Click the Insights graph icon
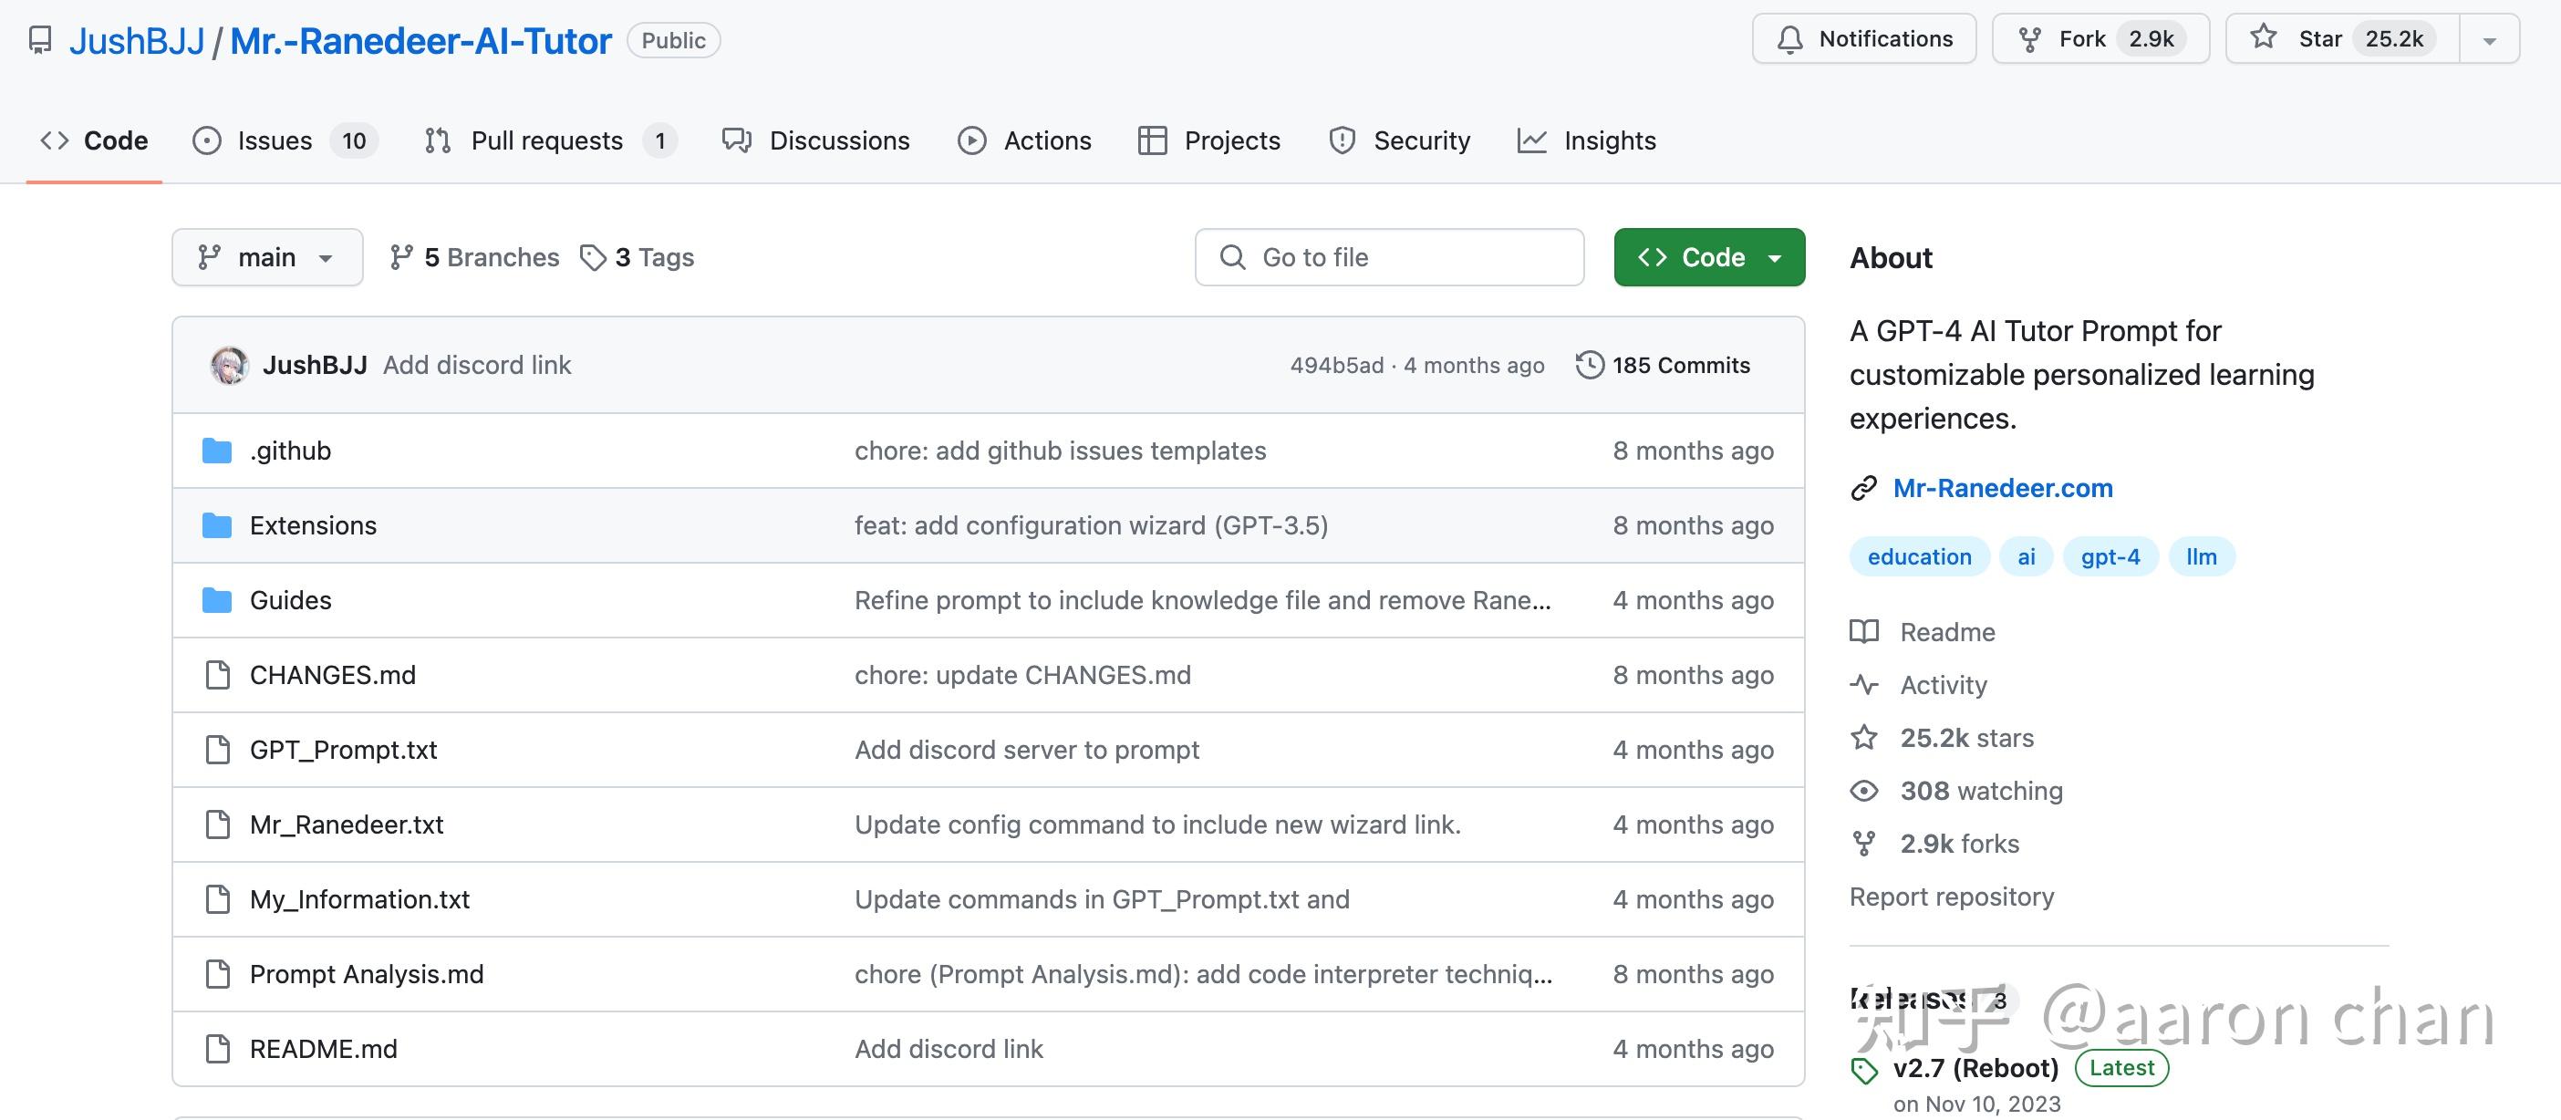The width and height of the screenshot is (2561, 1120). coord(1531,141)
